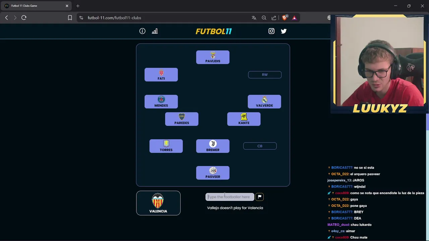The width and height of the screenshot is (429, 241).
Task: Click the Mendes player card
Action: coord(161,102)
